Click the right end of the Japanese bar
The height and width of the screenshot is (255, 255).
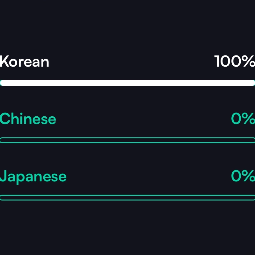[252, 198]
